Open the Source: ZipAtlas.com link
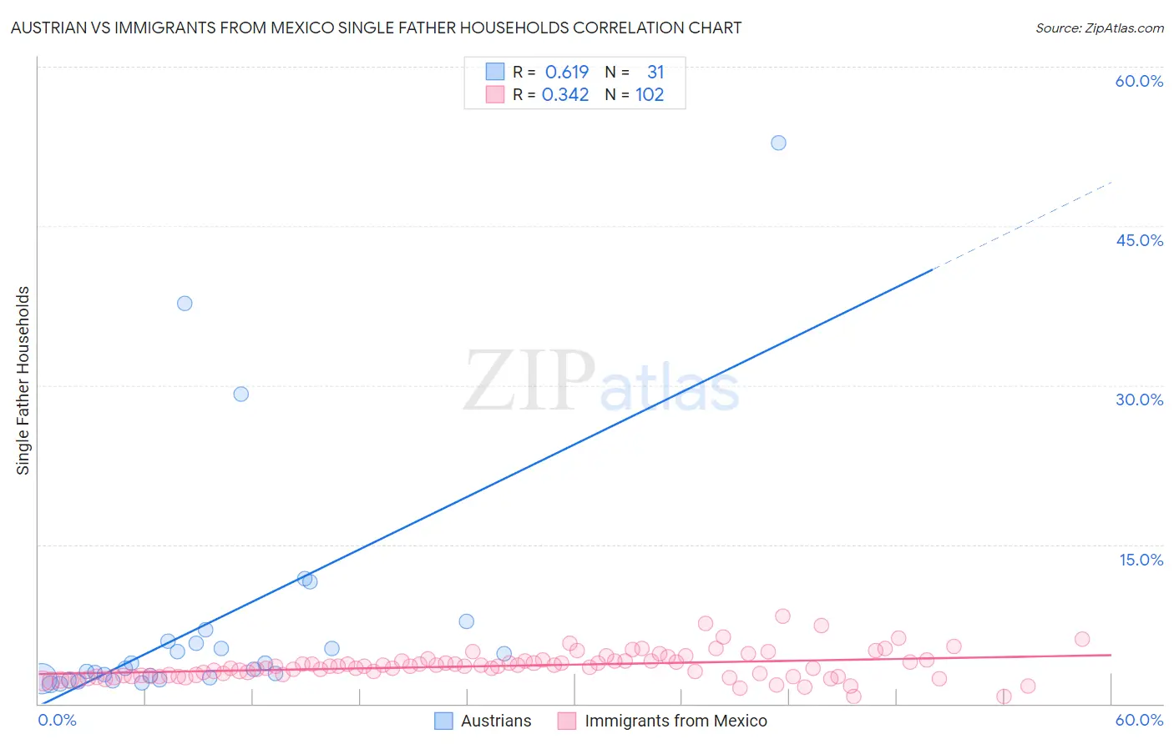This screenshot has height=744, width=1174. click(x=1099, y=28)
